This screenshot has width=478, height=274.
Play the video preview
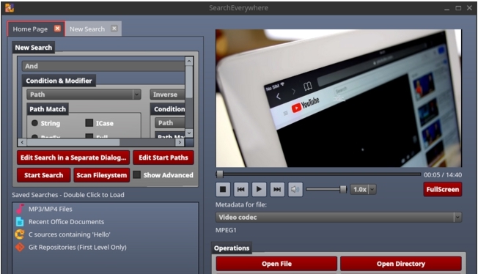[259, 189]
